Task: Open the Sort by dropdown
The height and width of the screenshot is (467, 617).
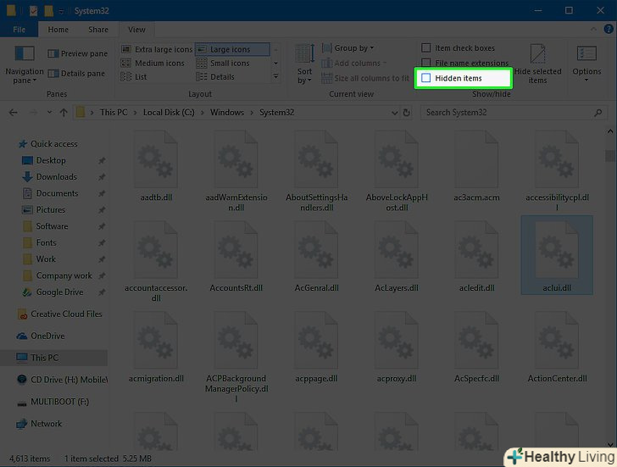Action: point(304,64)
